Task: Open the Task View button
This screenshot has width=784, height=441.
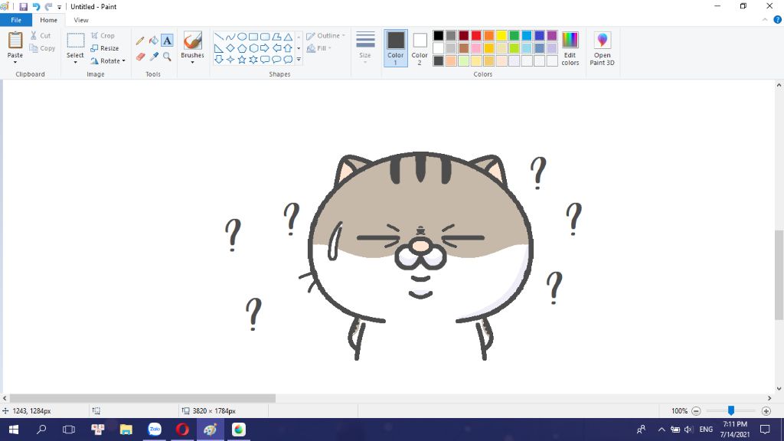Action: 69,430
